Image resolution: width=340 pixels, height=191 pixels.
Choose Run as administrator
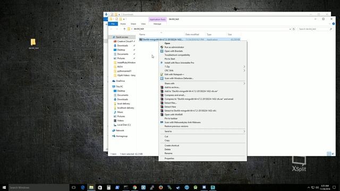[174, 47]
